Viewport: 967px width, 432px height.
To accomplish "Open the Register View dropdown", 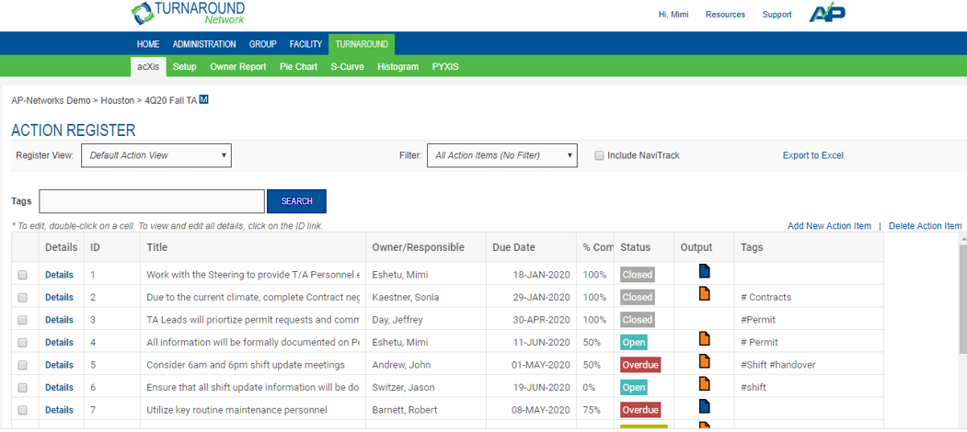I will tap(156, 155).
